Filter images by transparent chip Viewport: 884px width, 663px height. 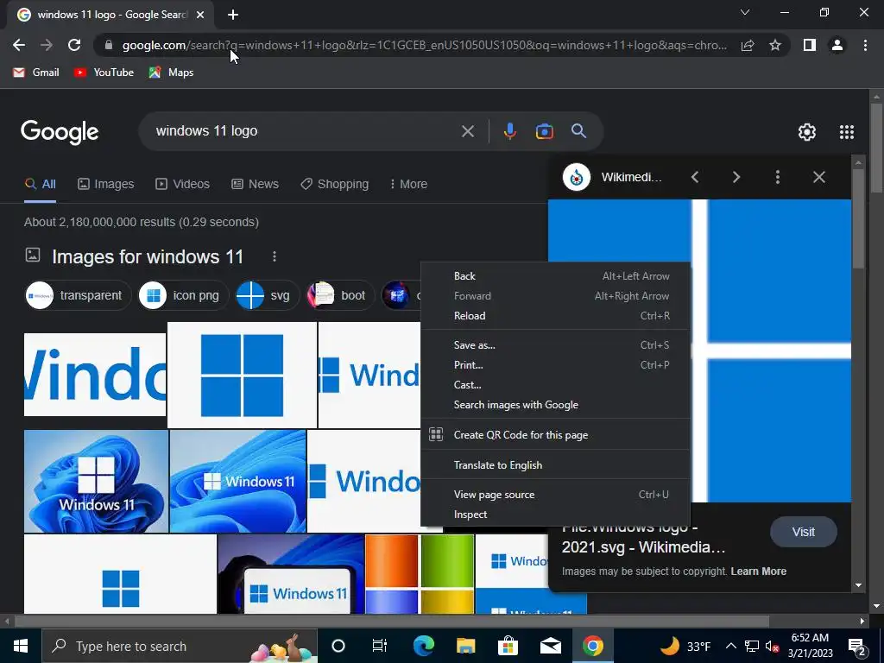pos(78,295)
